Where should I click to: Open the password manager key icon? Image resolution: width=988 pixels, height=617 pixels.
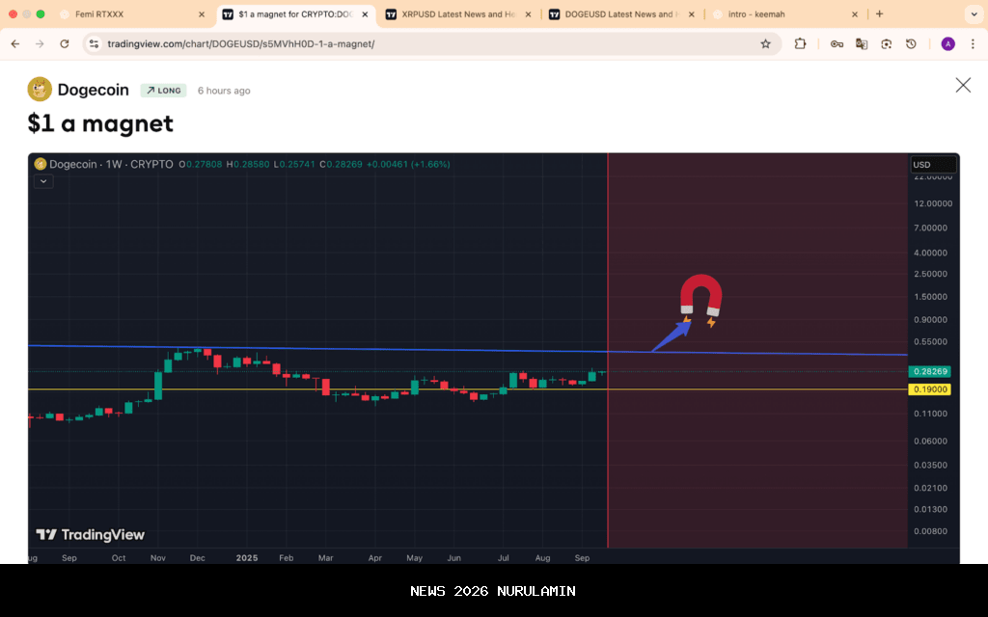click(x=837, y=43)
